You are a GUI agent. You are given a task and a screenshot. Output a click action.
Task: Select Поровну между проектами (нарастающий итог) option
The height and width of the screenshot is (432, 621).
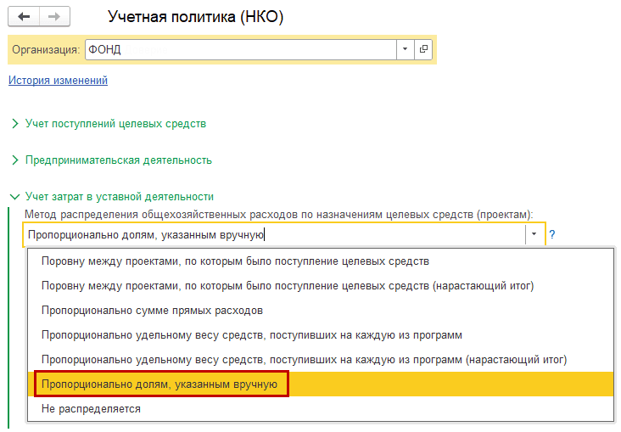[288, 286]
